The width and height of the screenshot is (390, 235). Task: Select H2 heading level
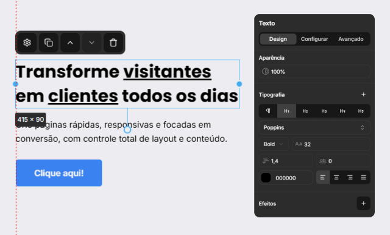pos(305,111)
